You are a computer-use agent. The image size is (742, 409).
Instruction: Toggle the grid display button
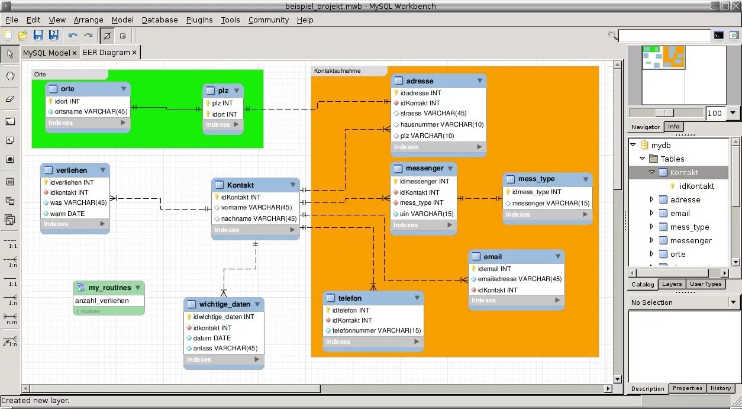(122, 36)
